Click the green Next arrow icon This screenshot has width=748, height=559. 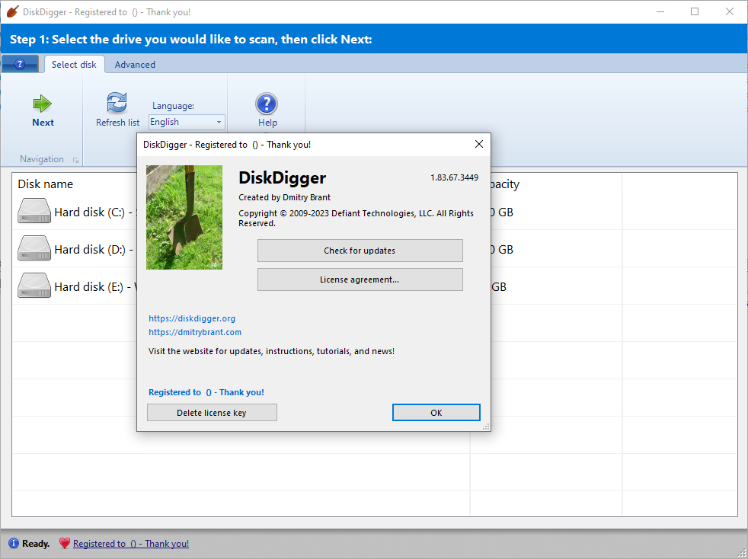tap(43, 104)
